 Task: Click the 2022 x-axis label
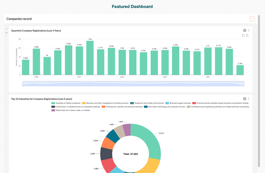click(122, 77)
